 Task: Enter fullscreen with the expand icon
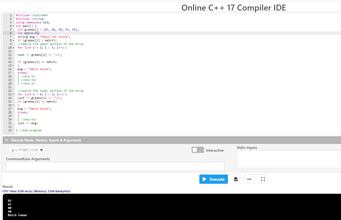(263, 179)
